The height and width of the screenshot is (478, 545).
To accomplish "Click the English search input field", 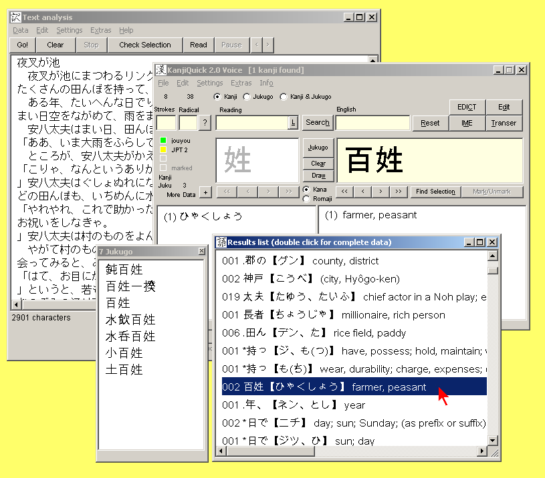I will [372, 123].
